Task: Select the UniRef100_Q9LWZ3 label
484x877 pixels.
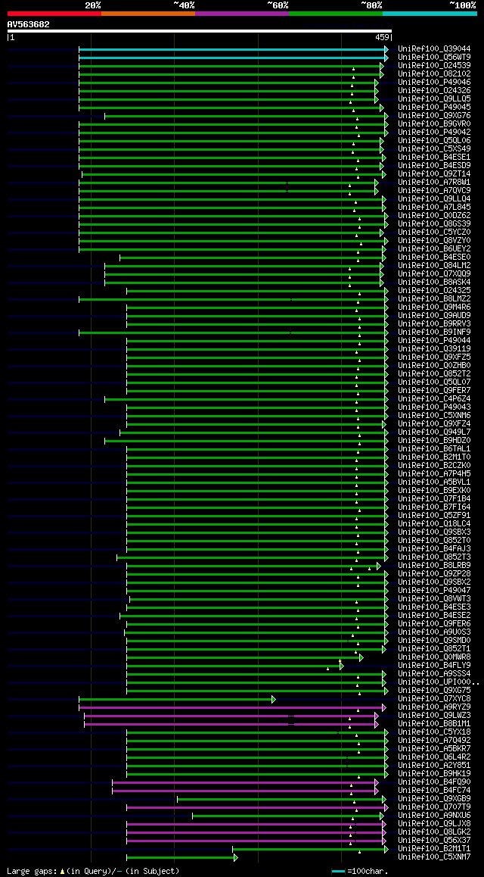Action: pos(434,716)
